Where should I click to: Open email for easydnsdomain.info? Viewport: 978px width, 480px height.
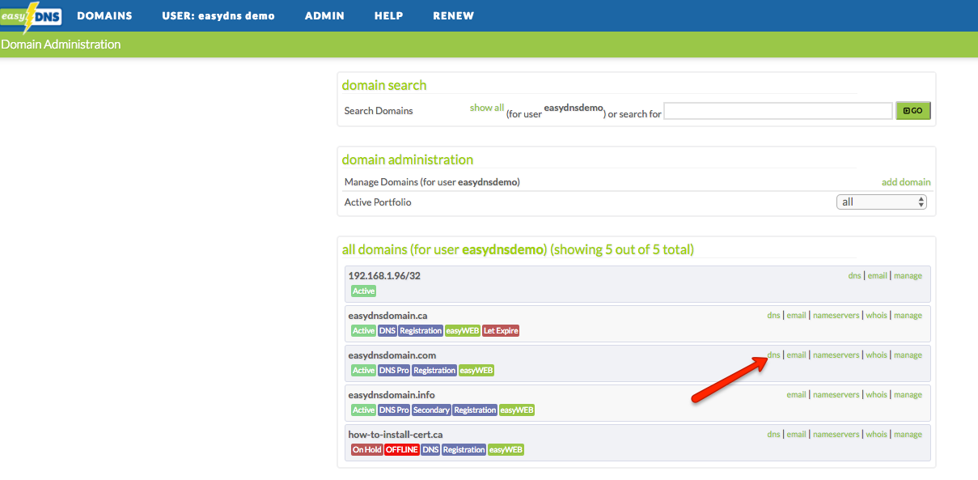point(797,395)
